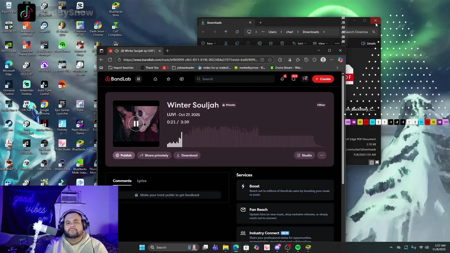Screen dimensions: 450x253
Task: Open Edge tab actions menu
Action: 101,51
